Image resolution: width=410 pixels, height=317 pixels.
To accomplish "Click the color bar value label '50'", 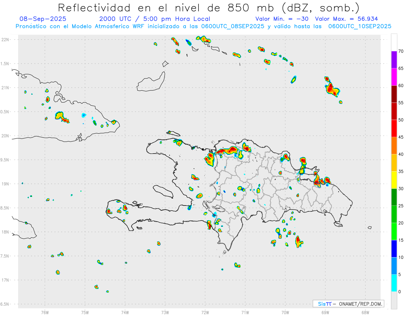I will [x=401, y=120].
